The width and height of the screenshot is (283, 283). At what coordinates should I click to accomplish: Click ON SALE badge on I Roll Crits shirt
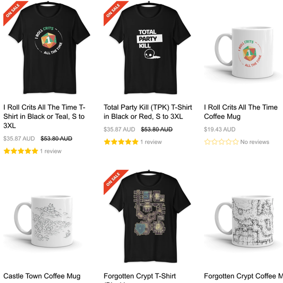point(13,11)
